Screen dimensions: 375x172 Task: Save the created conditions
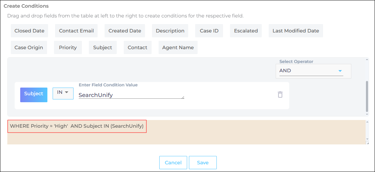tap(202, 163)
